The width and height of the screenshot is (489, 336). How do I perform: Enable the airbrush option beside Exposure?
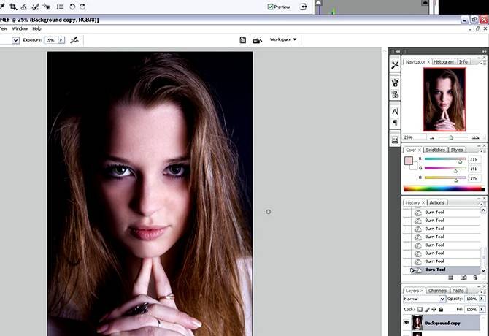74,40
